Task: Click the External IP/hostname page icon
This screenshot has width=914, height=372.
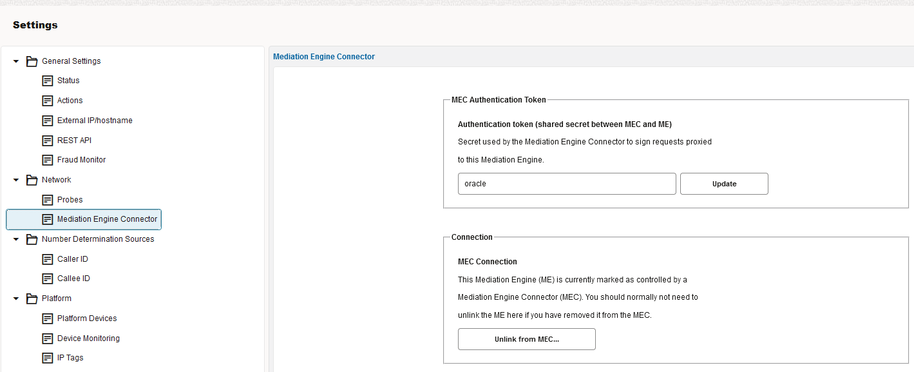Action: (47, 121)
